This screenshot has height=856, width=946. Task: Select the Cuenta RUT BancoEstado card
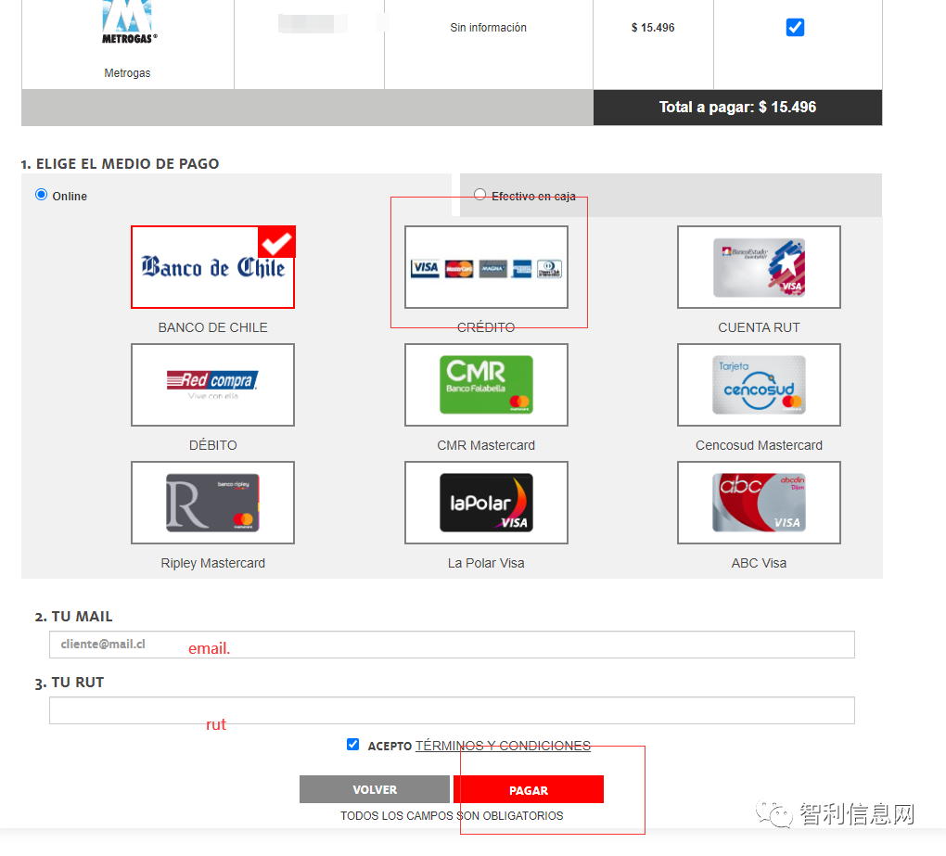point(759,267)
